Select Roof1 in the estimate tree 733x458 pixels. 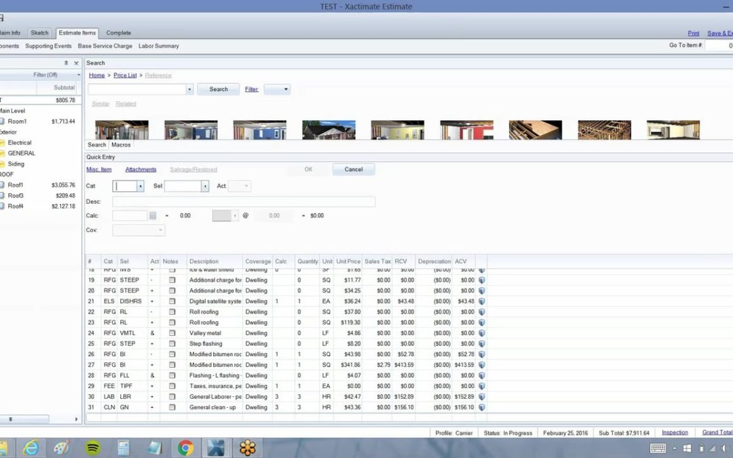tap(16, 185)
